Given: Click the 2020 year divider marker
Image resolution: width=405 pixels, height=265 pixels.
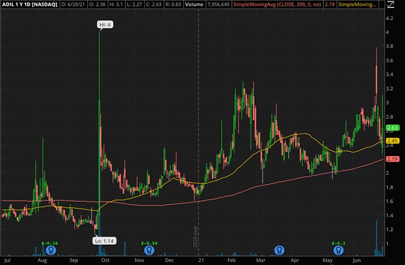Looking at the screenshot, I should click(195, 236).
